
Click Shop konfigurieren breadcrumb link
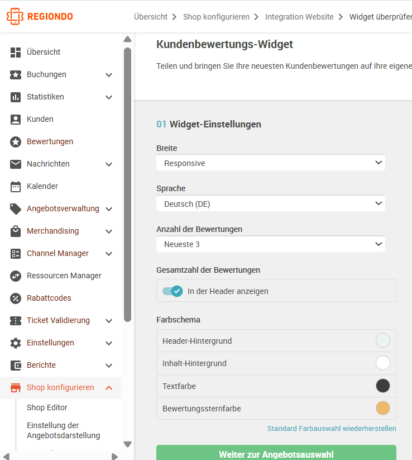(216, 17)
